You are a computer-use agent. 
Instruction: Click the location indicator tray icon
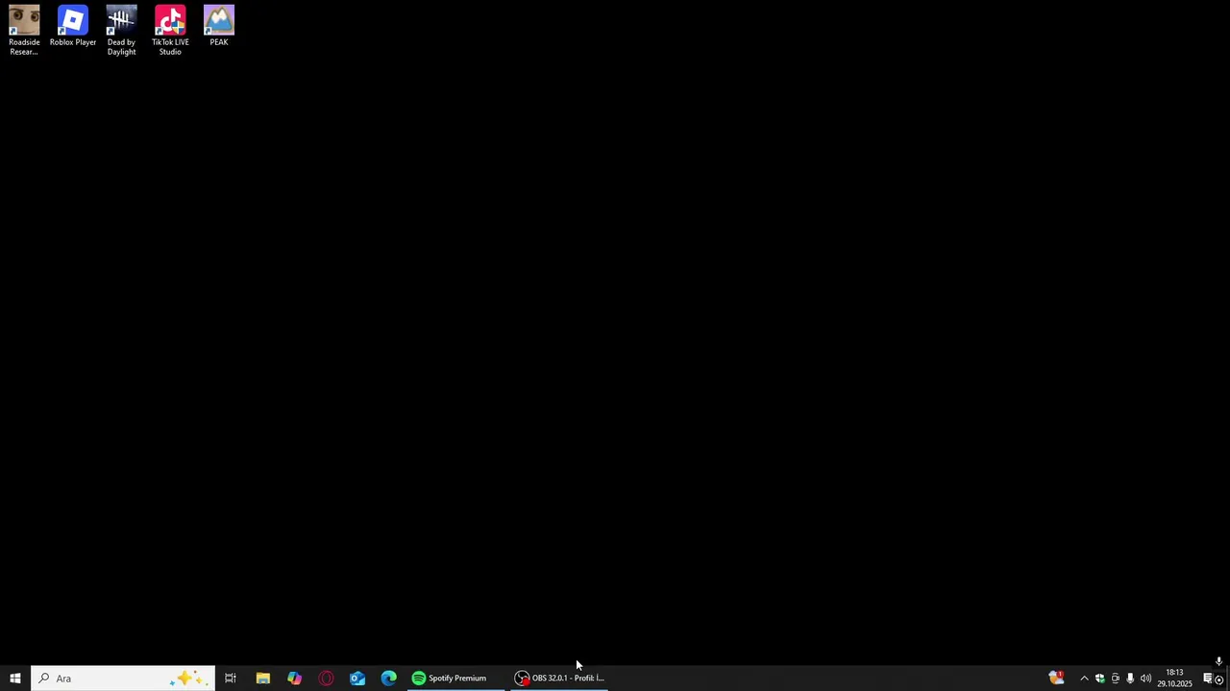coord(1219,679)
